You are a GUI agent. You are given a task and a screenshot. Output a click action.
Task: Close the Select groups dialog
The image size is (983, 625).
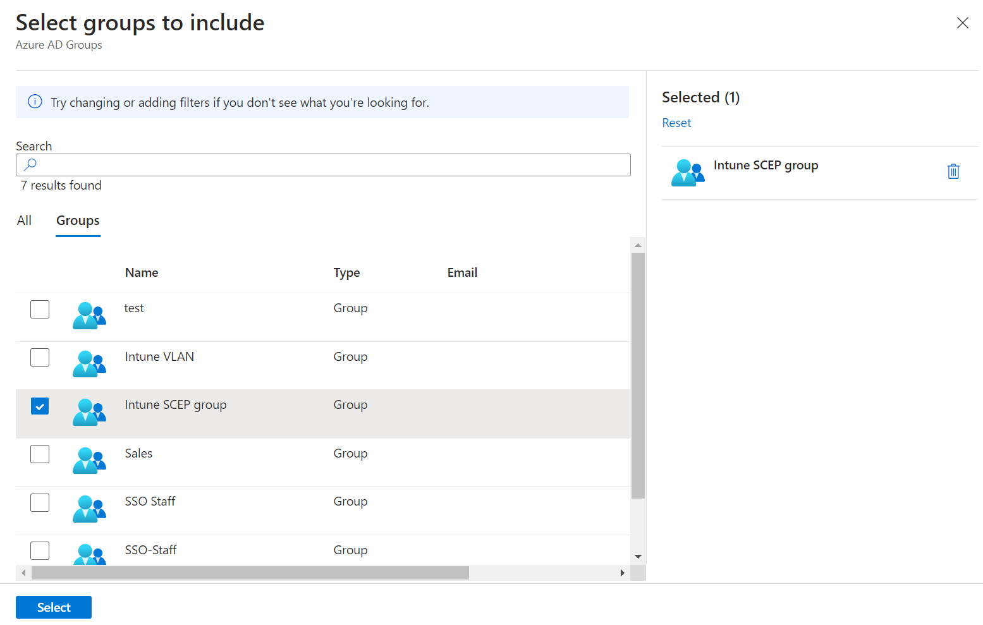pyautogui.click(x=962, y=23)
